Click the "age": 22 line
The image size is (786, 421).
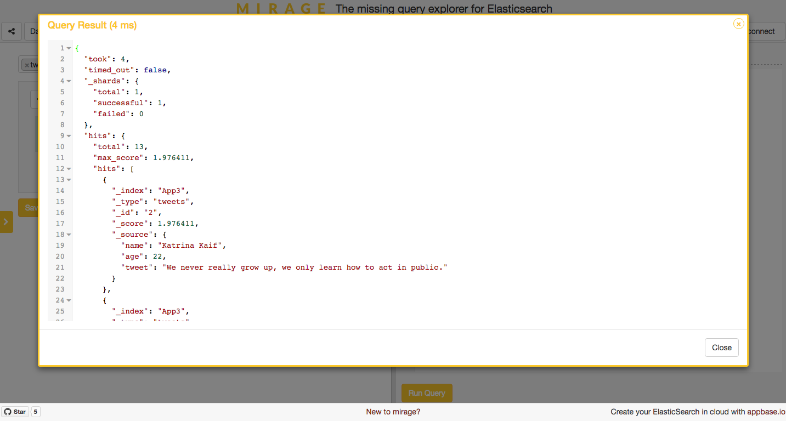pyautogui.click(x=144, y=257)
